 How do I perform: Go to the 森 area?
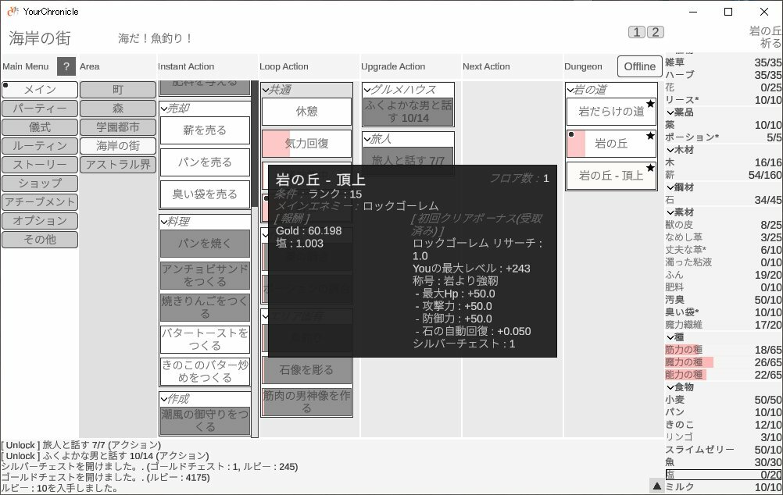pyautogui.click(x=118, y=109)
